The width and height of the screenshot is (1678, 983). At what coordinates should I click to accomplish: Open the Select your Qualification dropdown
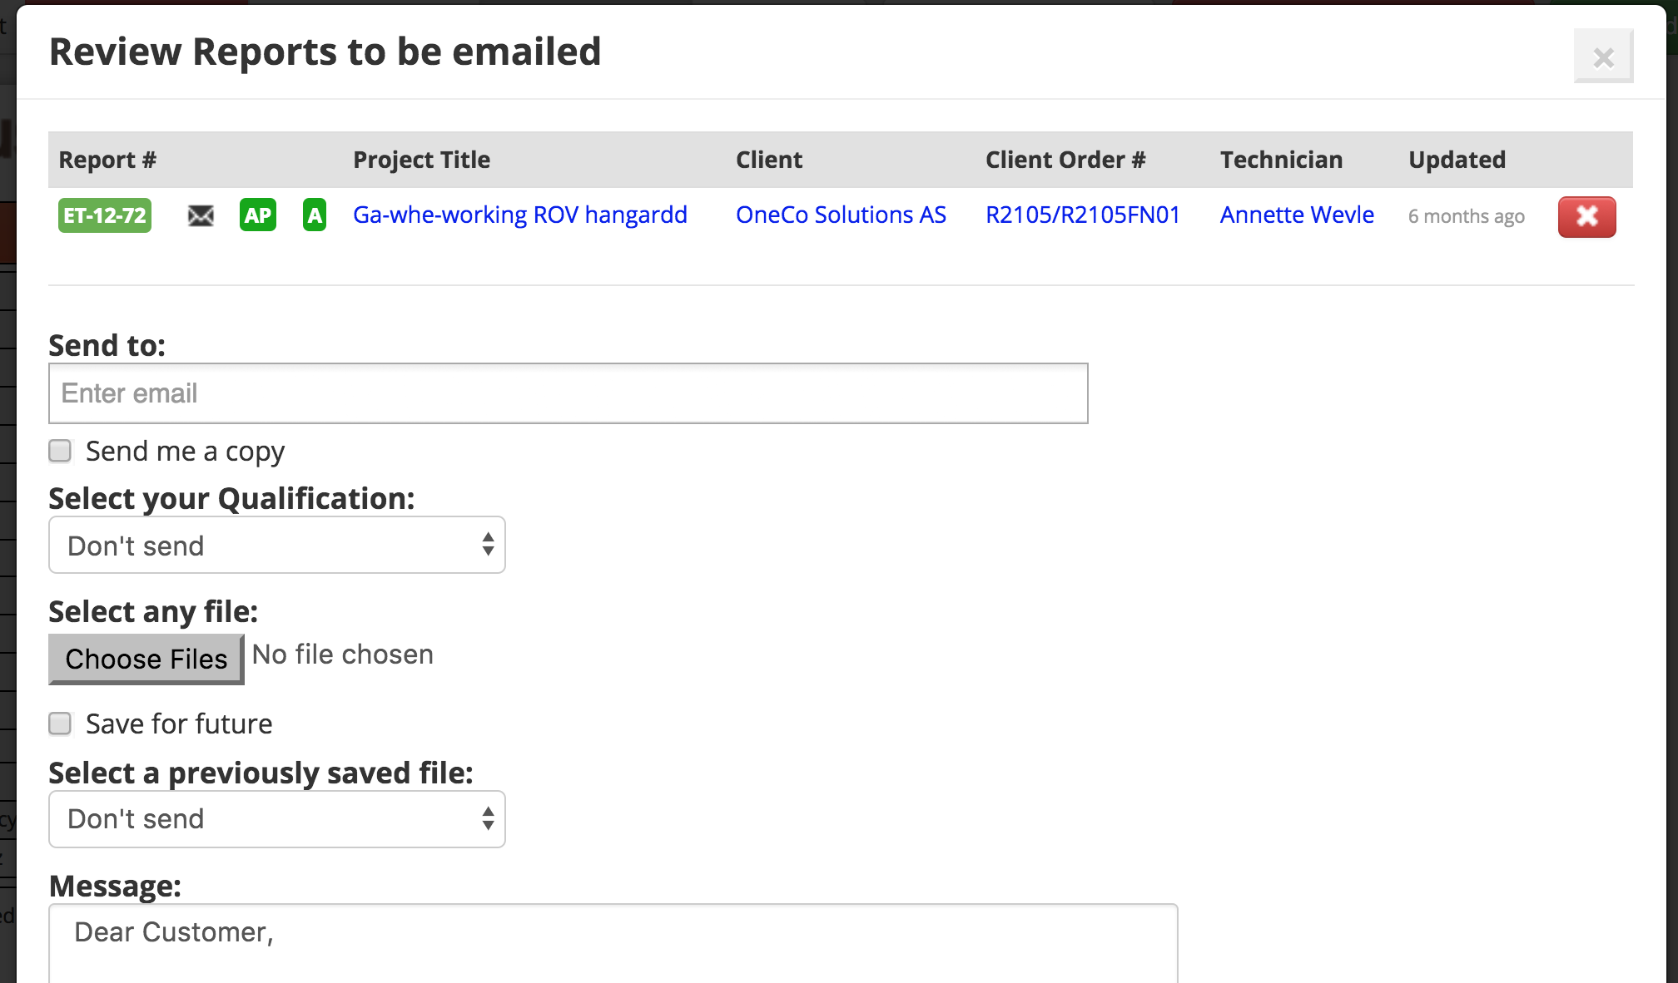277,546
